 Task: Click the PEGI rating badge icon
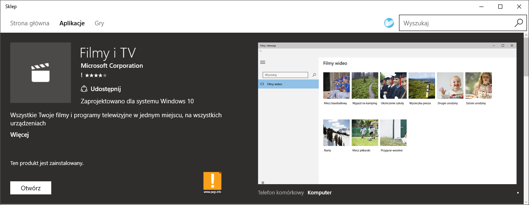(x=212, y=183)
